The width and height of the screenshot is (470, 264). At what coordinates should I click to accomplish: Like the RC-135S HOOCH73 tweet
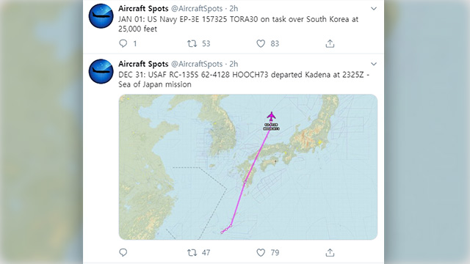(x=261, y=252)
